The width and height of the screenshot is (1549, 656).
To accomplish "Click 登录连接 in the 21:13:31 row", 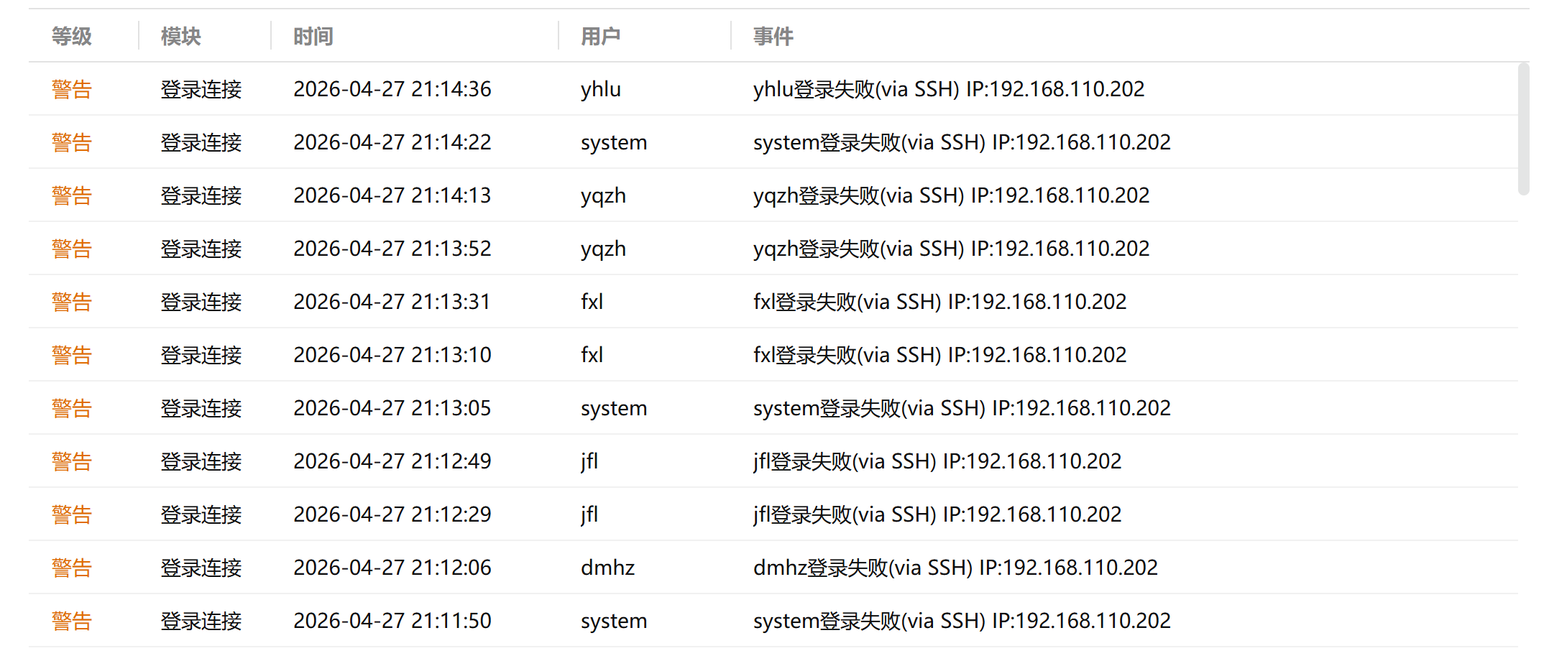I will [201, 302].
